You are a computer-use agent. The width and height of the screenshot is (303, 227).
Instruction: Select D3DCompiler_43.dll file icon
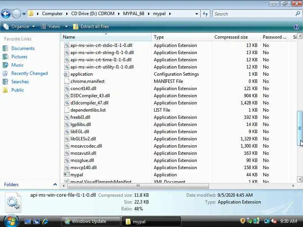tap(67, 96)
